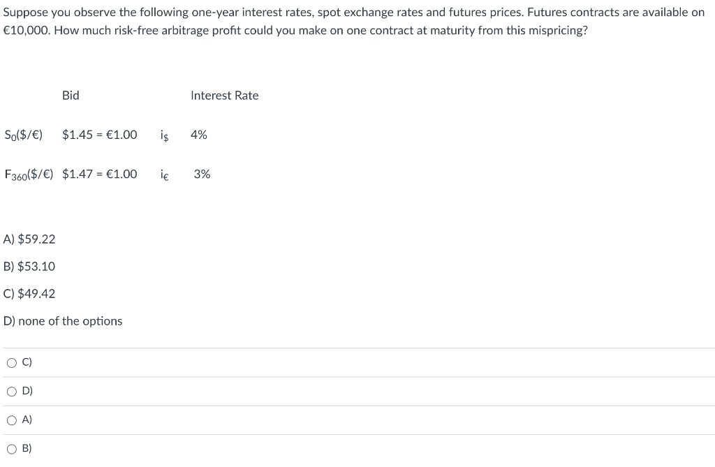The width and height of the screenshot is (715, 467).
Task: Click the Interest Rate column header
Action: 224,96
